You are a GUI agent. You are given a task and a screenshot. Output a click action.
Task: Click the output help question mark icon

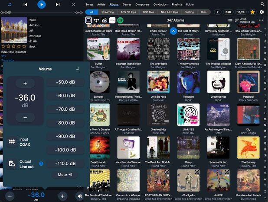(41, 164)
